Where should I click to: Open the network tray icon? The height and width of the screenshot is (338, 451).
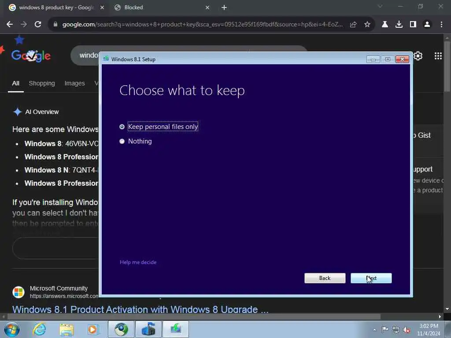click(396, 330)
